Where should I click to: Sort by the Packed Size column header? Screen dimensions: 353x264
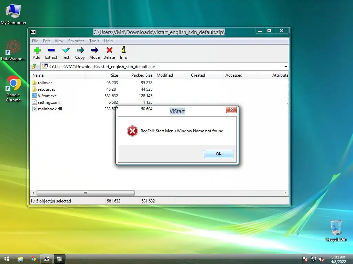pyautogui.click(x=137, y=75)
